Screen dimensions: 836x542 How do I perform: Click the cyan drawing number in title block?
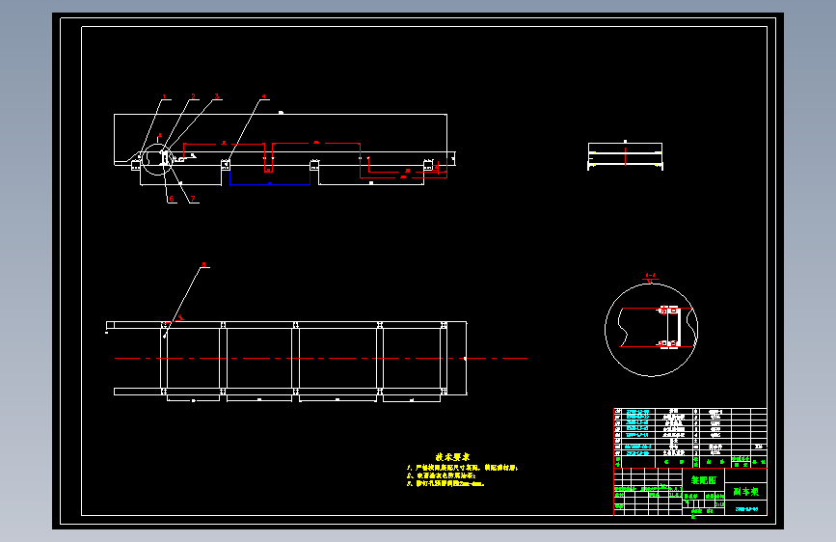click(746, 509)
